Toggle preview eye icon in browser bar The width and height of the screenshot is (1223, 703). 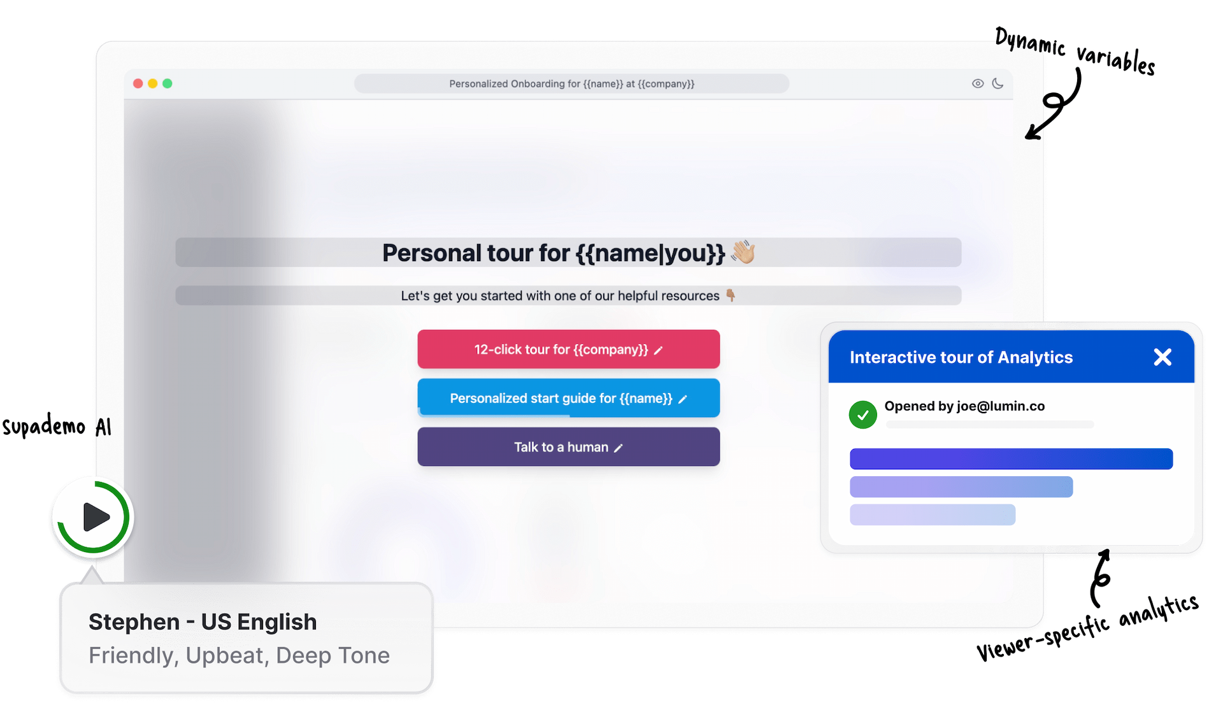(x=976, y=83)
